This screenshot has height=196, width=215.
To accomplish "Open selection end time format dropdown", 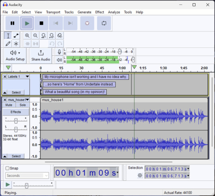I will tap(188, 176).
